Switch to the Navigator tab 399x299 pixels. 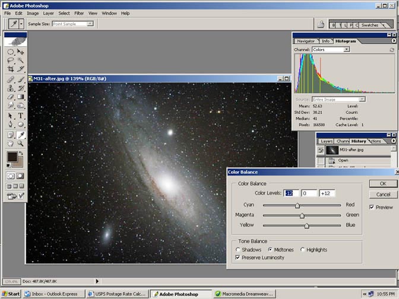pyautogui.click(x=306, y=41)
